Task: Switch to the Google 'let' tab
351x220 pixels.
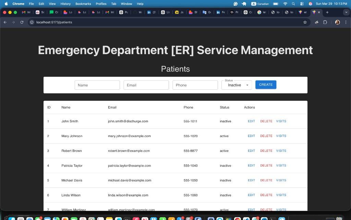Action: [262, 12]
